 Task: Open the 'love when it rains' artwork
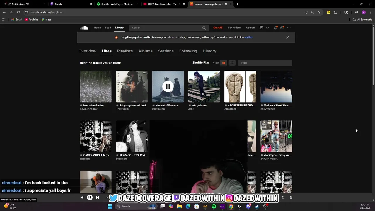point(96,86)
